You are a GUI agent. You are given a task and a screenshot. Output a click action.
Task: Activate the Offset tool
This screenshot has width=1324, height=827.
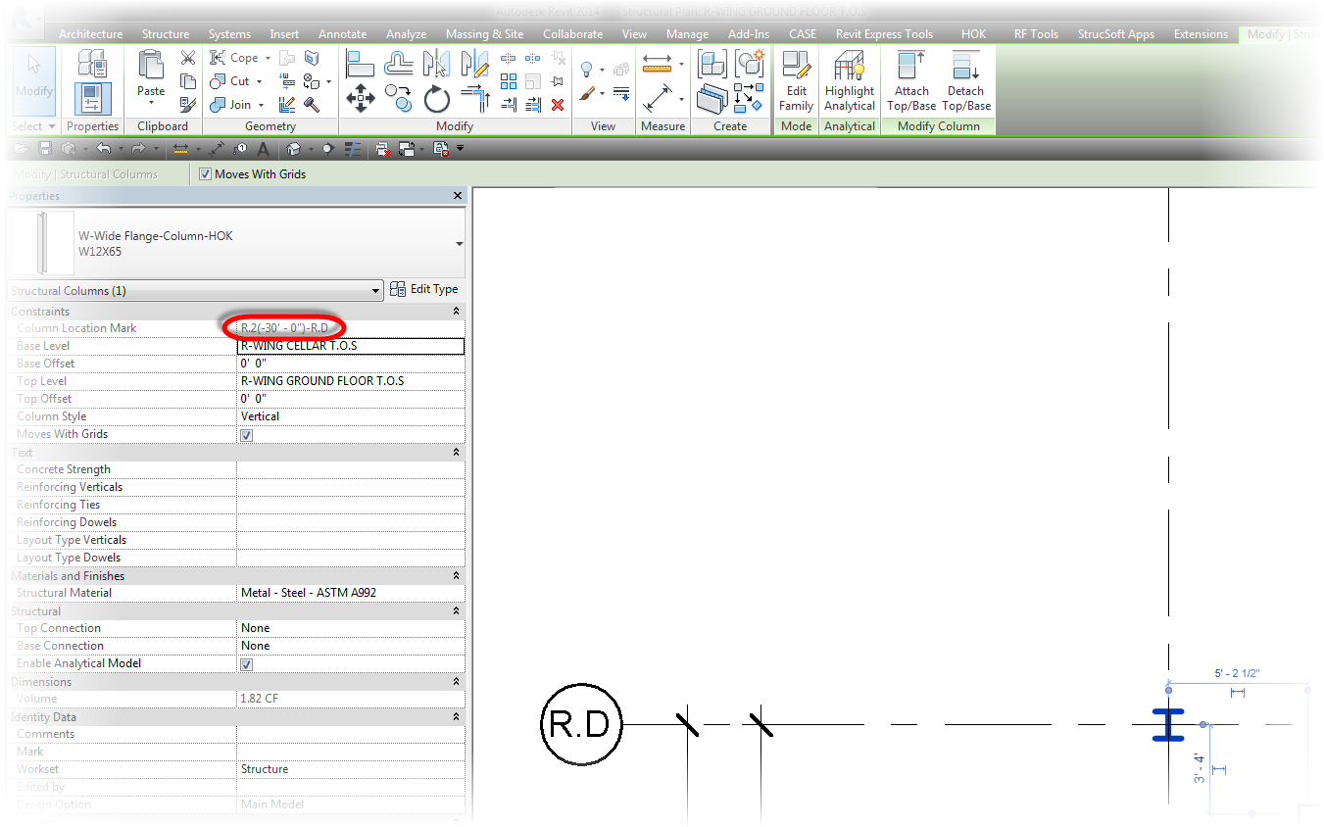[x=398, y=64]
